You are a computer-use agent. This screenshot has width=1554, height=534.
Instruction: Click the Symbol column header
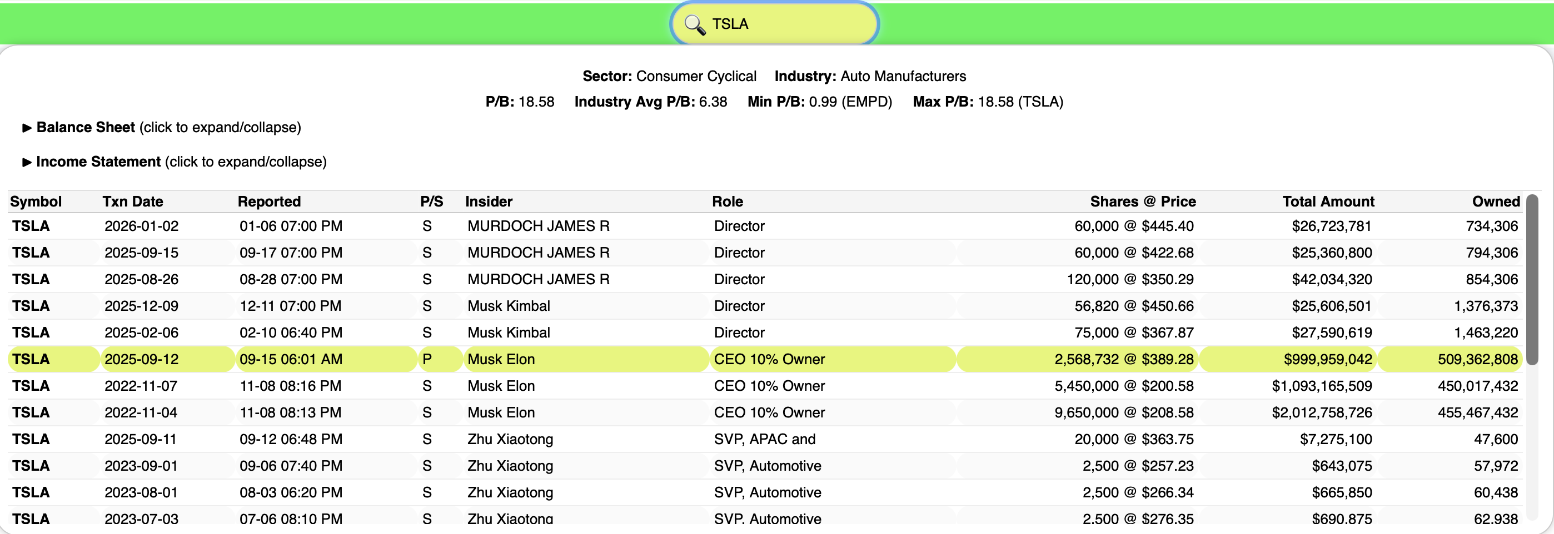(36, 201)
